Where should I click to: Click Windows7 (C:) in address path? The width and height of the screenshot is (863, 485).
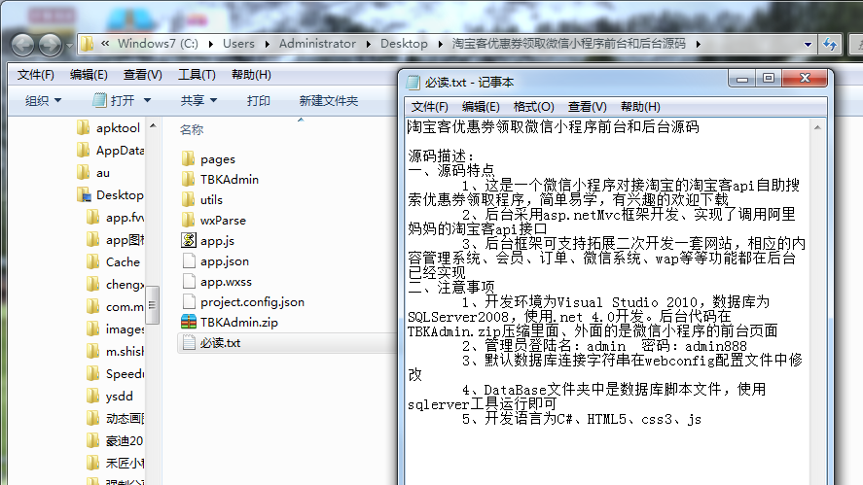click(158, 44)
